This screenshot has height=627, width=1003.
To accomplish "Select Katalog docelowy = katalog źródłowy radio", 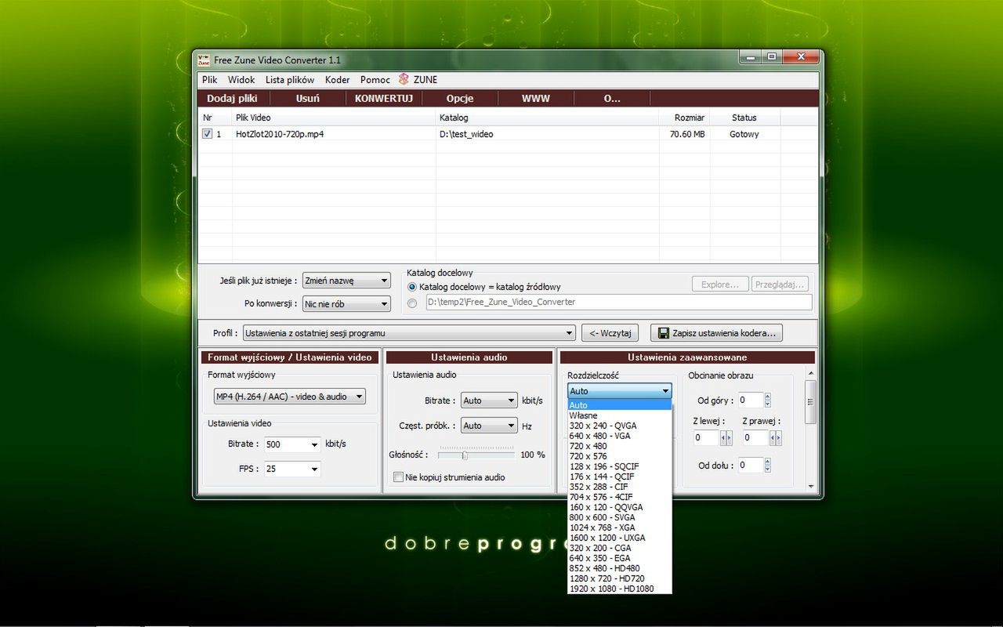I will (x=412, y=287).
